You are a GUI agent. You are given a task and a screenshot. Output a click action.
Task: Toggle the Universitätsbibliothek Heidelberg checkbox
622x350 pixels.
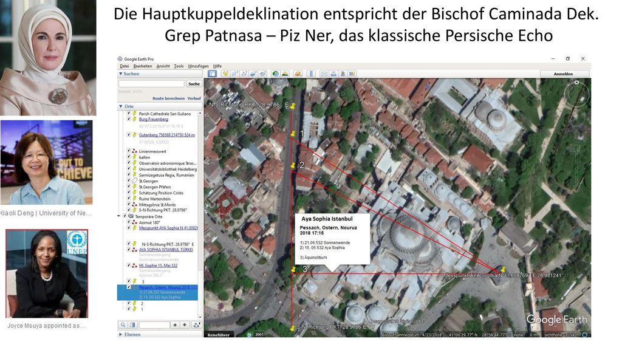pos(129,169)
